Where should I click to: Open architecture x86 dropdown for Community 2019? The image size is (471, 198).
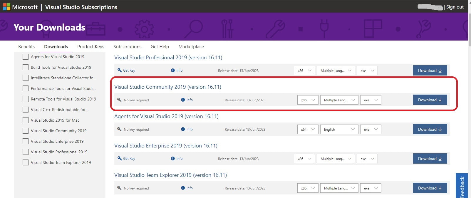pos(308,100)
